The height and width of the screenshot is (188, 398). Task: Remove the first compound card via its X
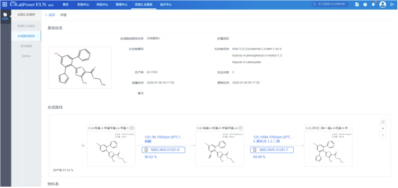pyautogui.click(x=132, y=128)
